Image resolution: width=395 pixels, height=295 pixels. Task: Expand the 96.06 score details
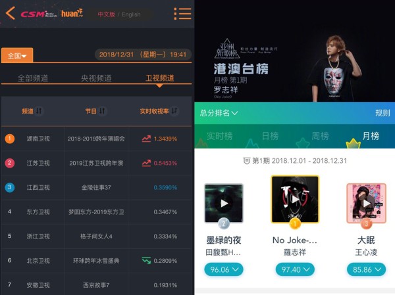point(224,269)
